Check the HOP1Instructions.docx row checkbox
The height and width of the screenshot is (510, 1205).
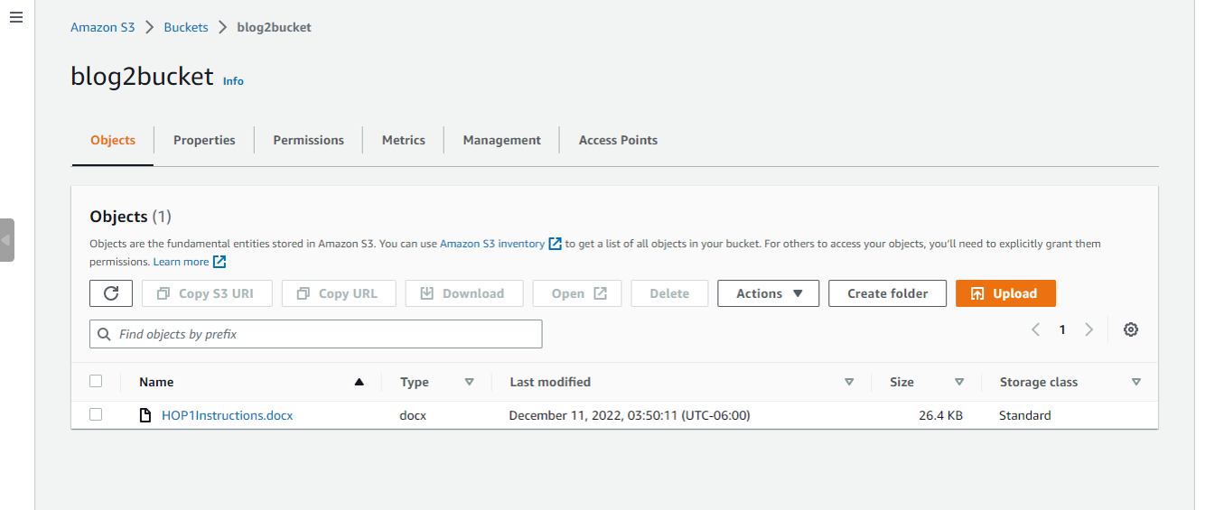pyautogui.click(x=96, y=414)
